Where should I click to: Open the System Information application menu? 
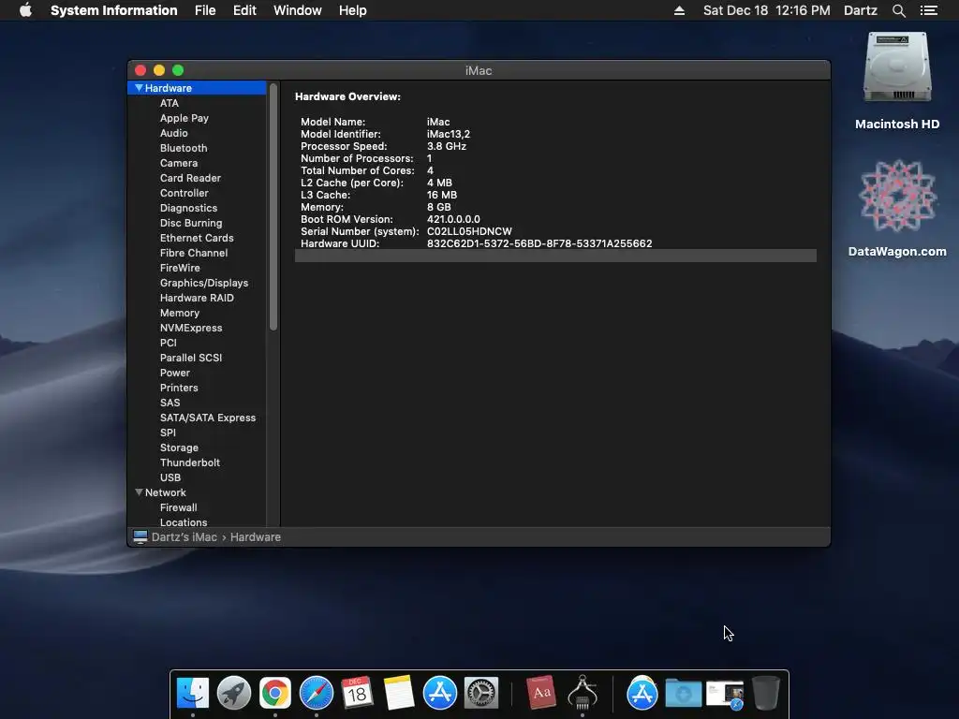113,10
